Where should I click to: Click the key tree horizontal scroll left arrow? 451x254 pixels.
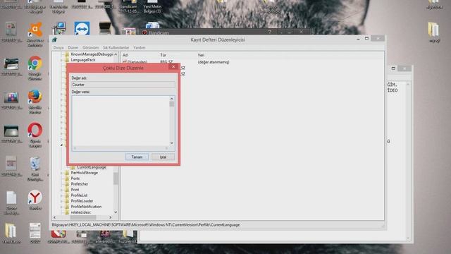[55, 217]
